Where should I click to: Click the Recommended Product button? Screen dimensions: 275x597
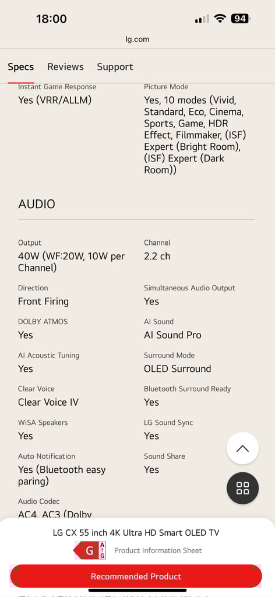point(136,577)
